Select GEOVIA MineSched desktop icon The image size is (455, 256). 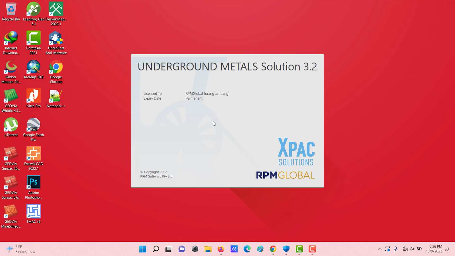tap(11, 216)
